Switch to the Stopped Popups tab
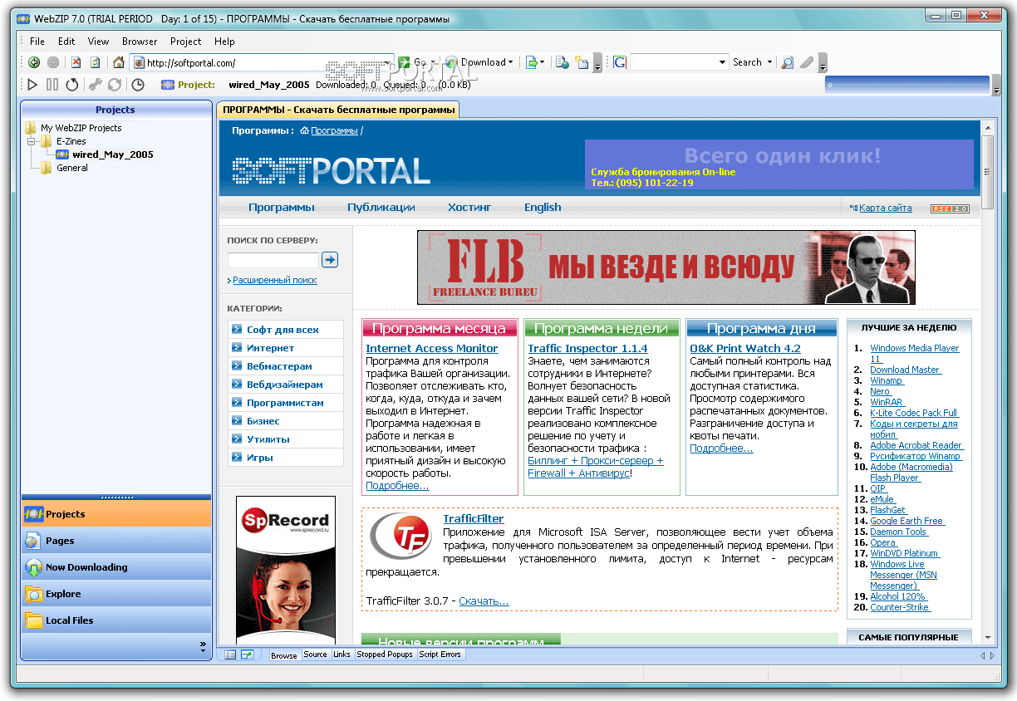The width and height of the screenshot is (1017, 701). 385,655
